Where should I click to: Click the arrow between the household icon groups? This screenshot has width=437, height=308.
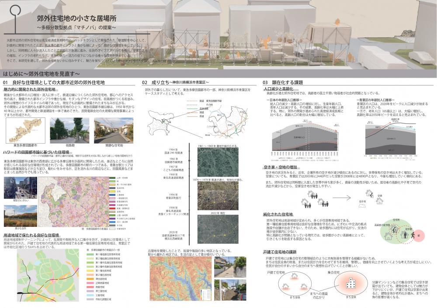tap(342, 198)
